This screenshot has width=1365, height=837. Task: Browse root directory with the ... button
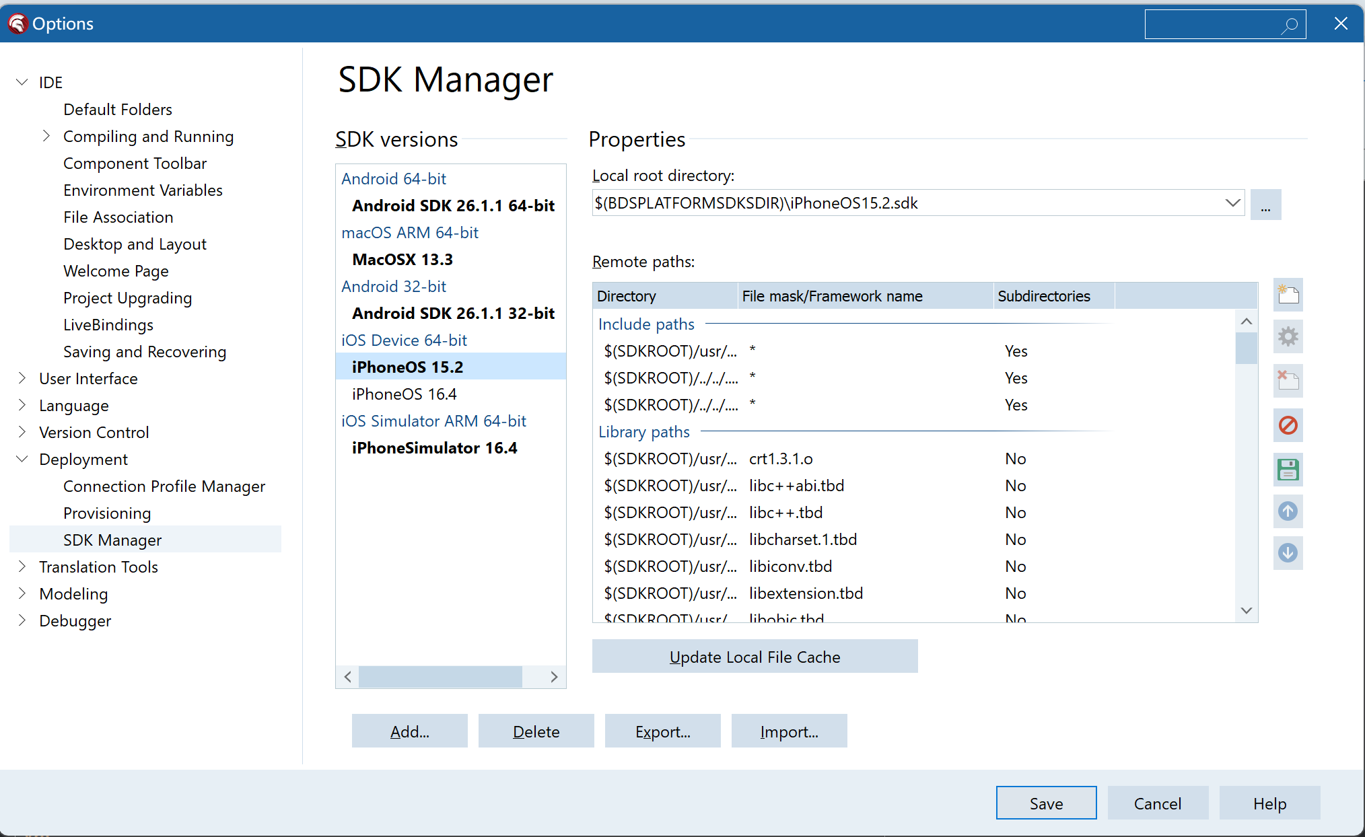[1266, 204]
